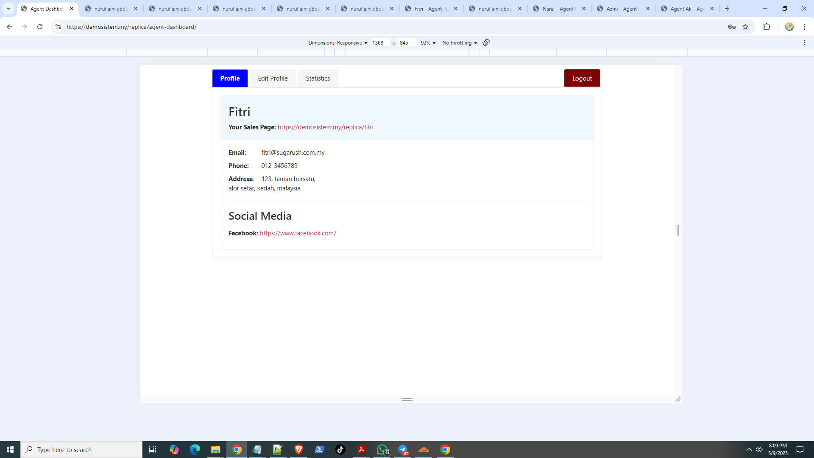
Task: Click the viewport height field 845
Action: [407, 43]
